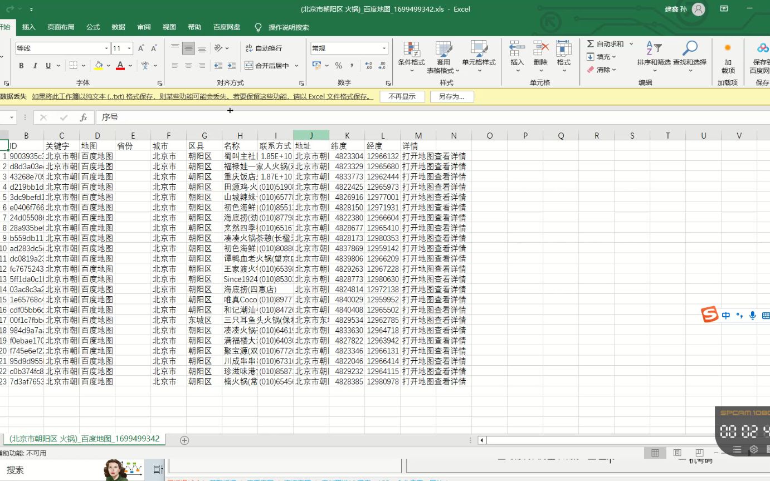
Task: Click the 建鑫 孙 account avatar
Action: point(698,9)
